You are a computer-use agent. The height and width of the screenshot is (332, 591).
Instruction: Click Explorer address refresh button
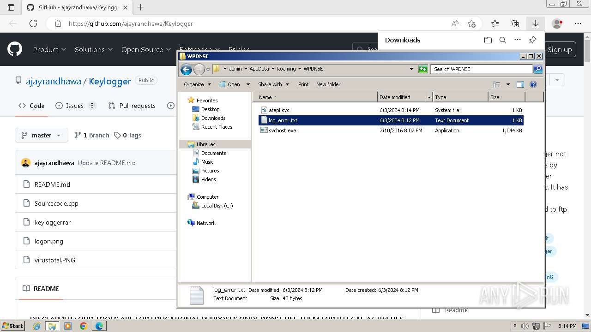(423, 69)
